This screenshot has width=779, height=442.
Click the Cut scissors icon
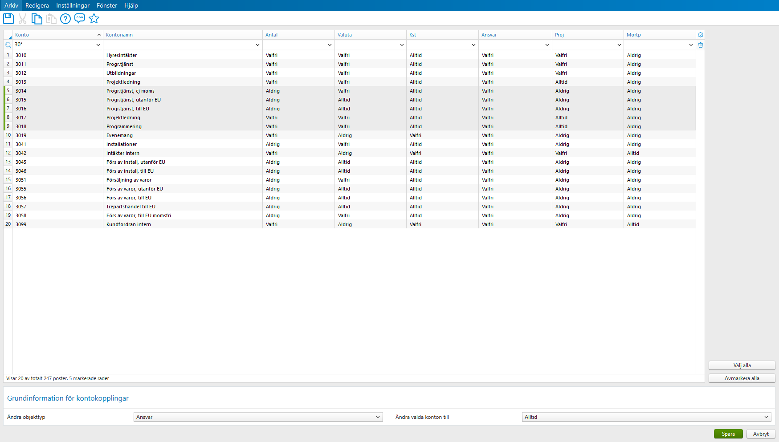[x=23, y=18]
